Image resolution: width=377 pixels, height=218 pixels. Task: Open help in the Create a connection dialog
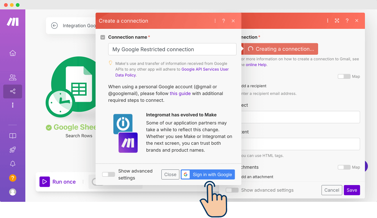(224, 21)
